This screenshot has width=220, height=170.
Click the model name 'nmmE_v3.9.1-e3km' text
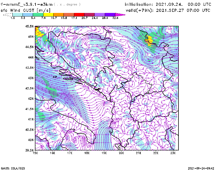pyautogui.click(x=29, y=4)
